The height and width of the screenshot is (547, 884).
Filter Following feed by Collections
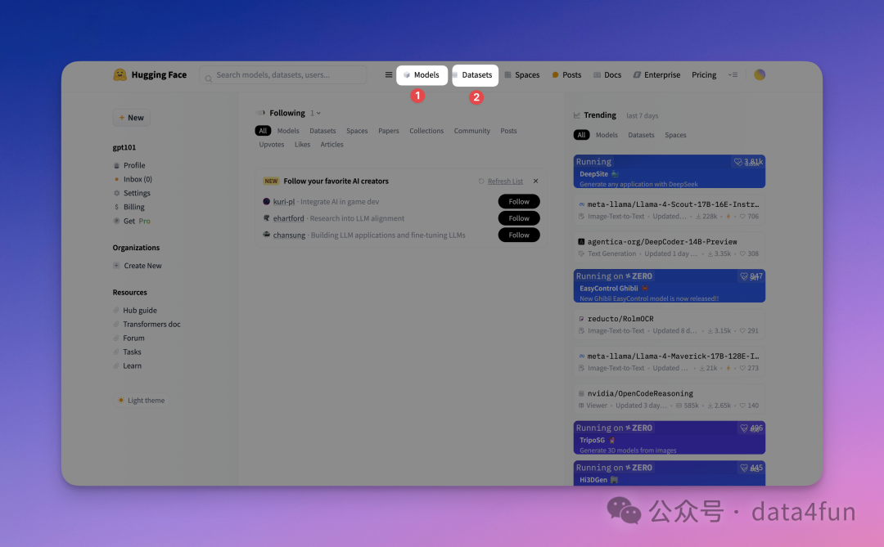click(x=426, y=131)
